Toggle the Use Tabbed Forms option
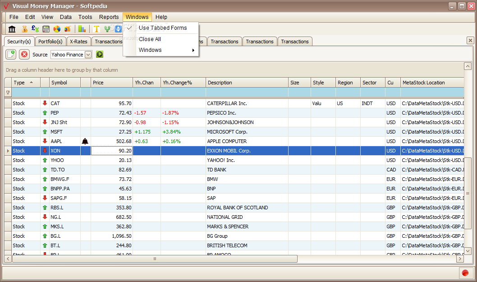This screenshot has height=282, width=477. tap(161, 28)
